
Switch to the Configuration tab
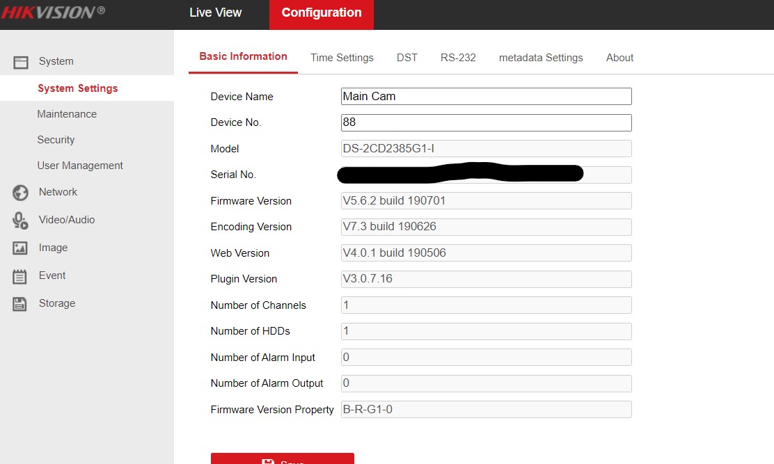pos(322,13)
